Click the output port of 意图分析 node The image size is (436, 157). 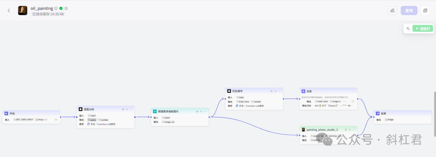(134, 117)
